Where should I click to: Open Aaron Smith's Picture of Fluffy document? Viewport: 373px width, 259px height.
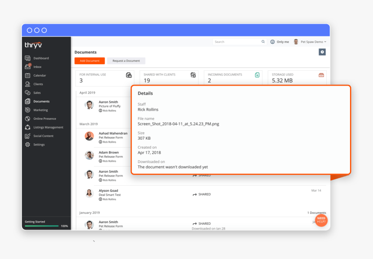pyautogui.click(x=110, y=106)
